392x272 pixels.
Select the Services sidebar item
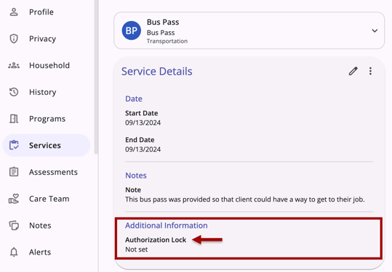(47, 145)
